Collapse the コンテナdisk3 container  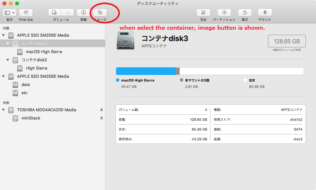click(8, 44)
